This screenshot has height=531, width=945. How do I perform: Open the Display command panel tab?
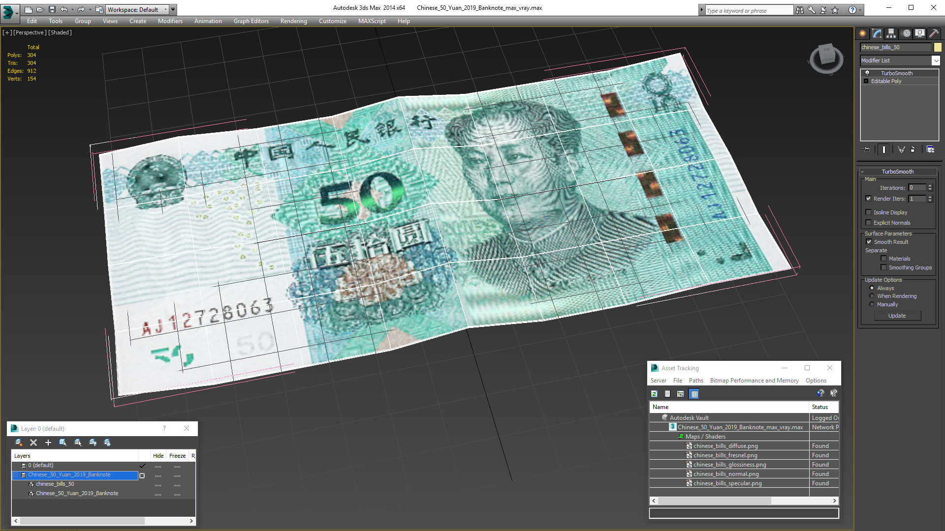coord(920,33)
